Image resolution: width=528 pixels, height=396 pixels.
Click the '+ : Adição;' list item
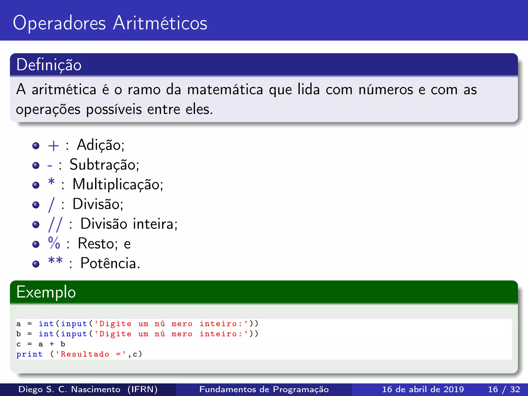pos(86,145)
